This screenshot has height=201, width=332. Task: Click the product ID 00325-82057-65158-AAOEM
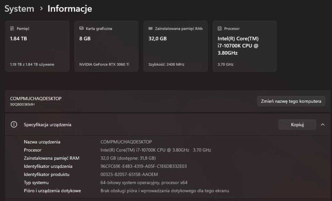pyautogui.click(x=129, y=175)
